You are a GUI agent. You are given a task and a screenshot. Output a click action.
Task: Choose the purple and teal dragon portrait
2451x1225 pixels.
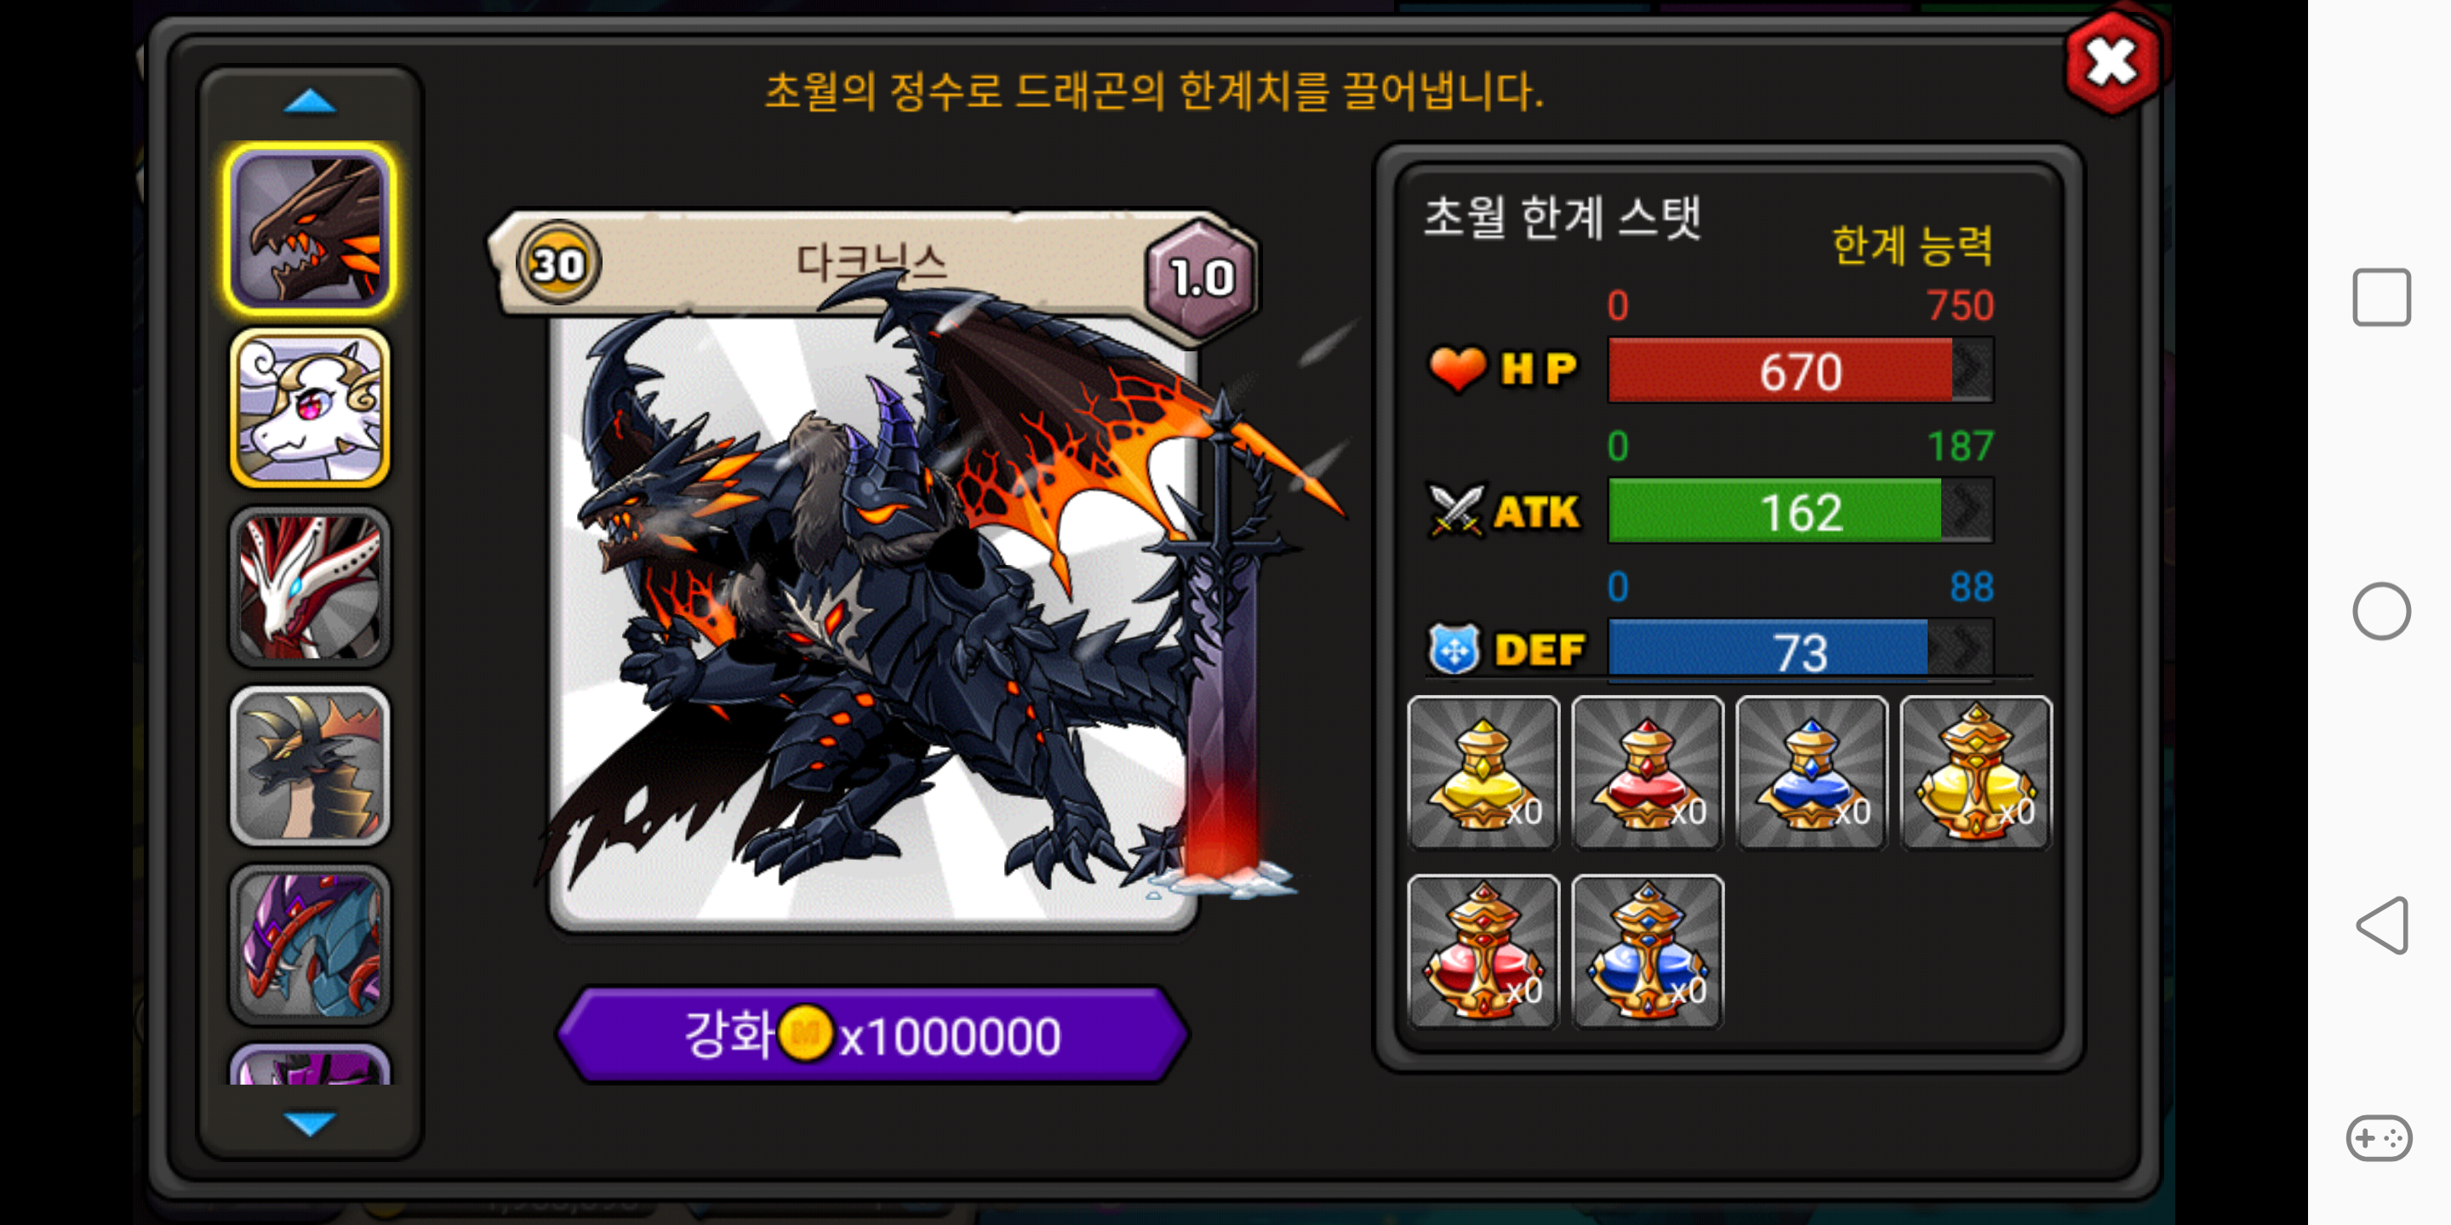[x=310, y=944]
